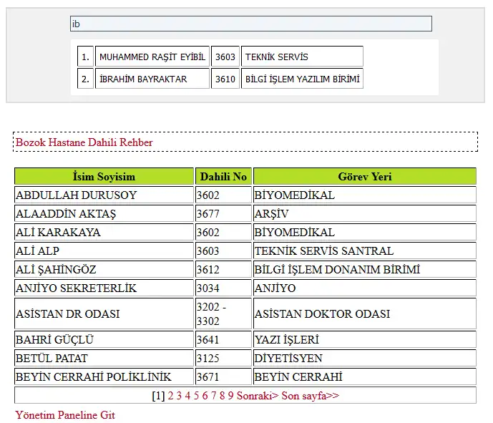This screenshot has height=423, width=493.
Task: Select the BETÜL PATAT name cell
Action: (104, 358)
